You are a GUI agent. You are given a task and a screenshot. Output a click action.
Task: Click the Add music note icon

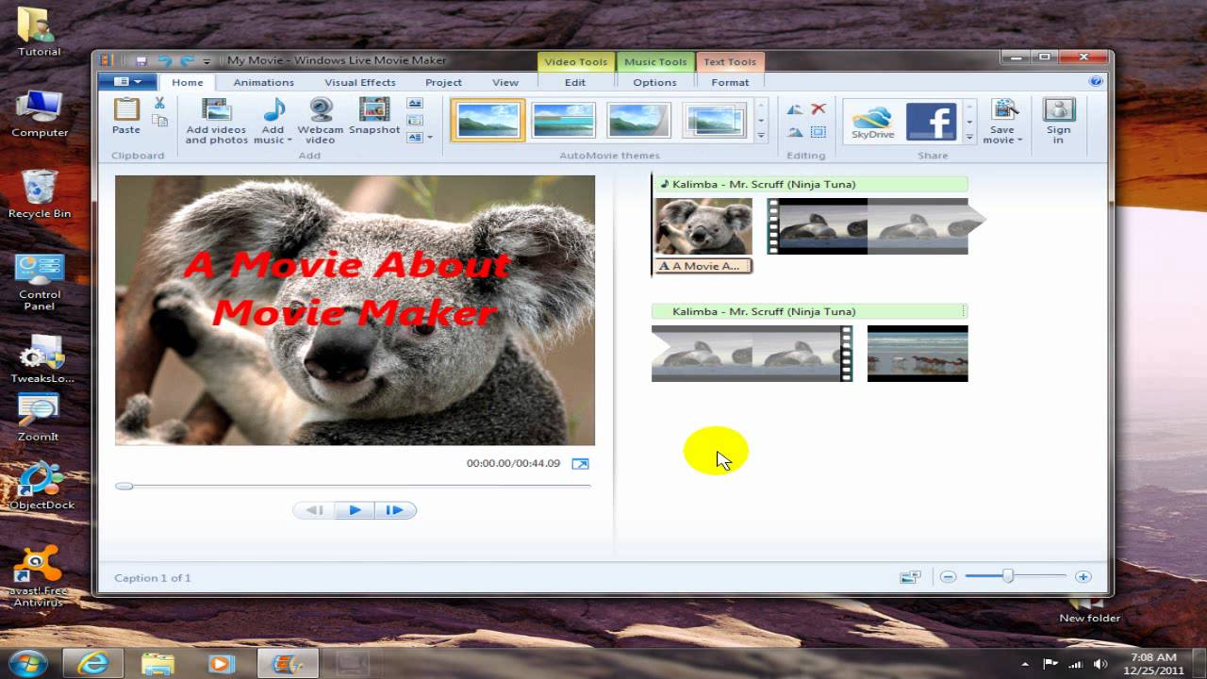click(x=273, y=111)
